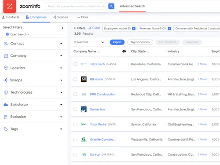The image size is (220, 165).
Task: Expand the Company filter arrow
Action: pyautogui.click(x=61, y=56)
